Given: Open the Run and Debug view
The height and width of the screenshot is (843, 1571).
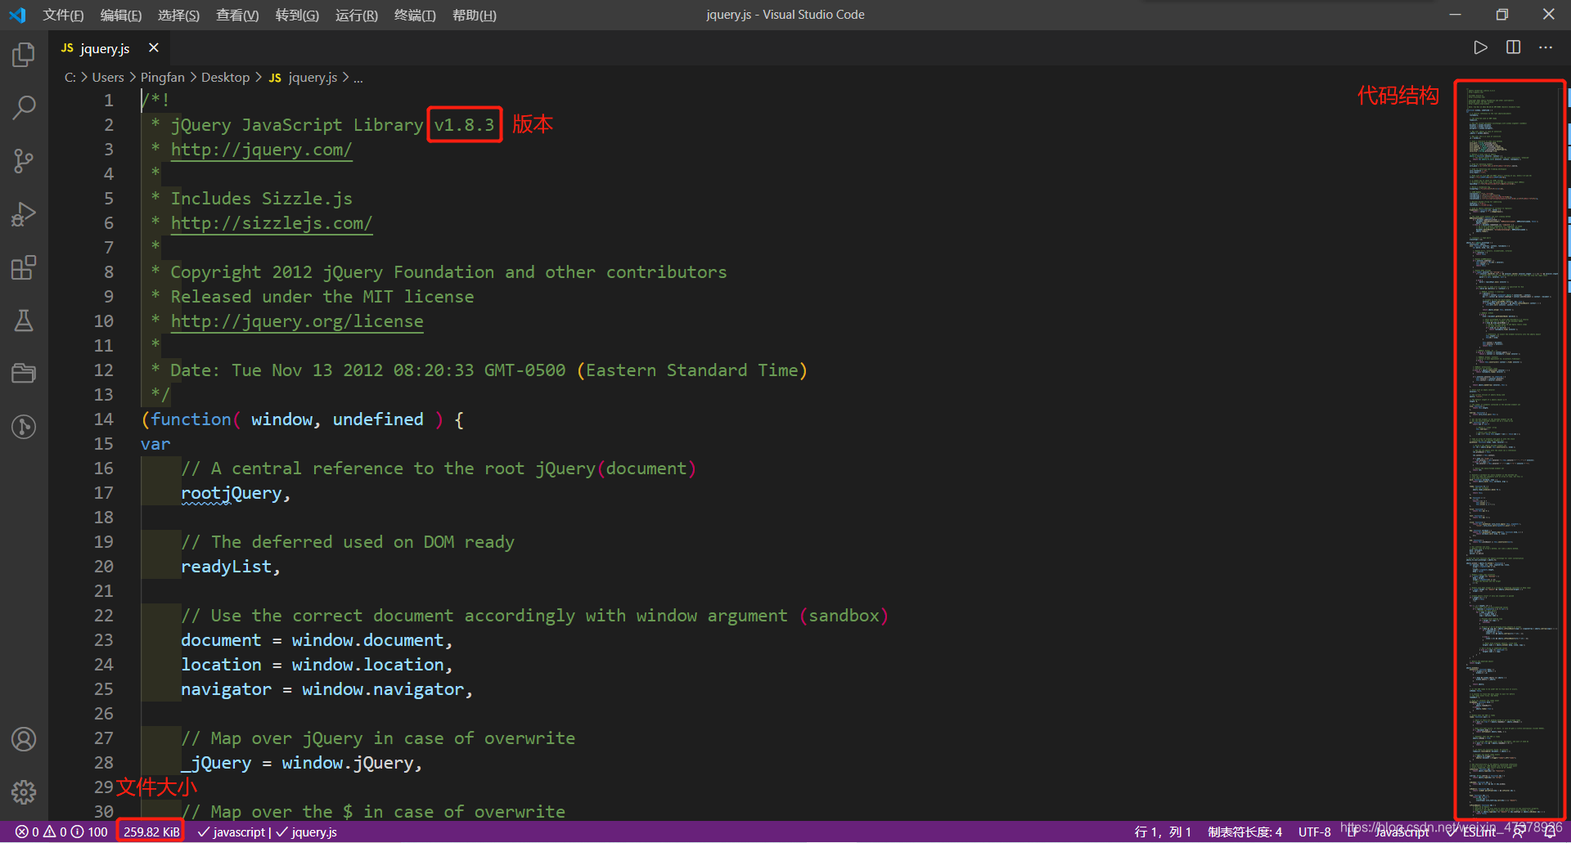Looking at the screenshot, I should click(24, 214).
